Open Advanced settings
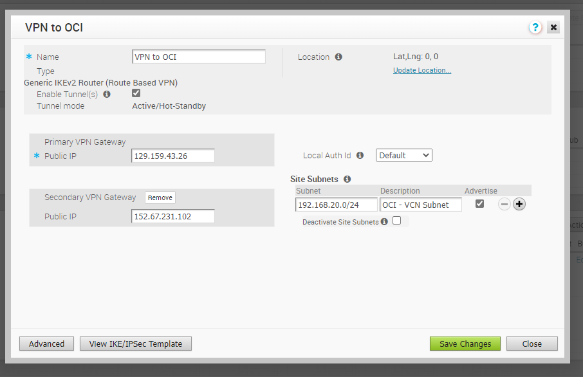 [x=46, y=344]
